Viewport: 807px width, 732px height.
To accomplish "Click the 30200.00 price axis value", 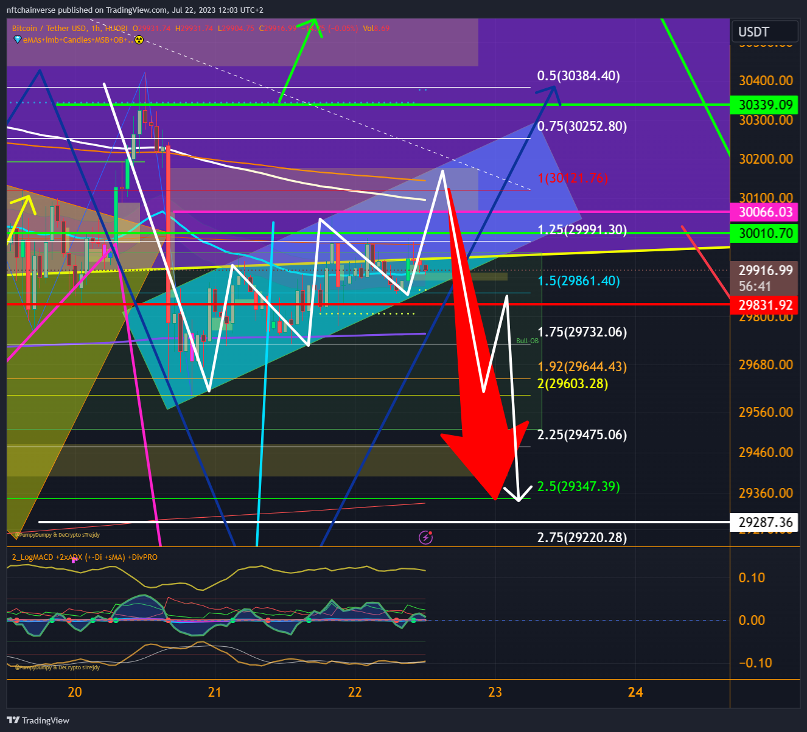I will coord(766,159).
